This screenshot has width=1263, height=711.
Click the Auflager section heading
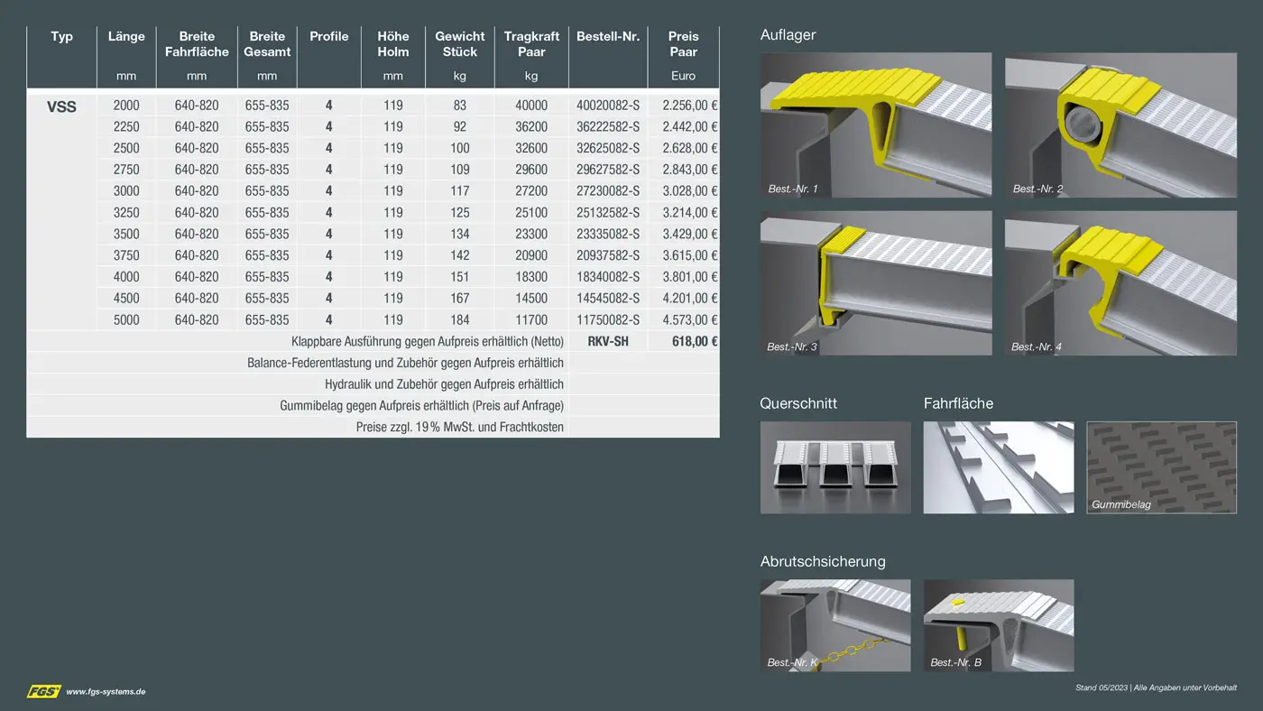point(788,35)
